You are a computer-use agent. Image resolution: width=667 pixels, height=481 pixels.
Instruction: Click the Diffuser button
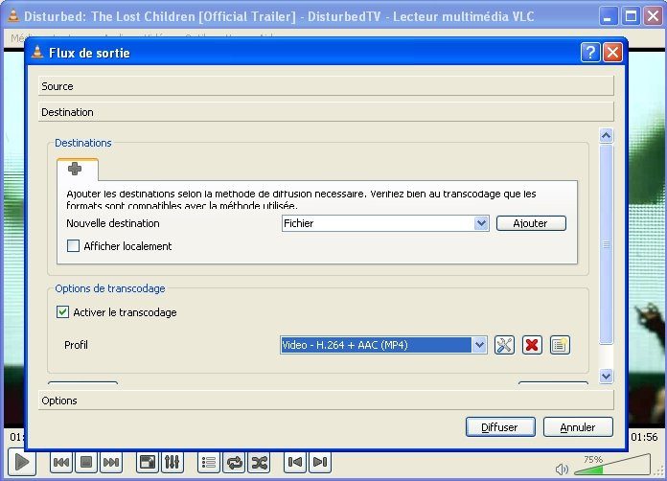tap(500, 427)
